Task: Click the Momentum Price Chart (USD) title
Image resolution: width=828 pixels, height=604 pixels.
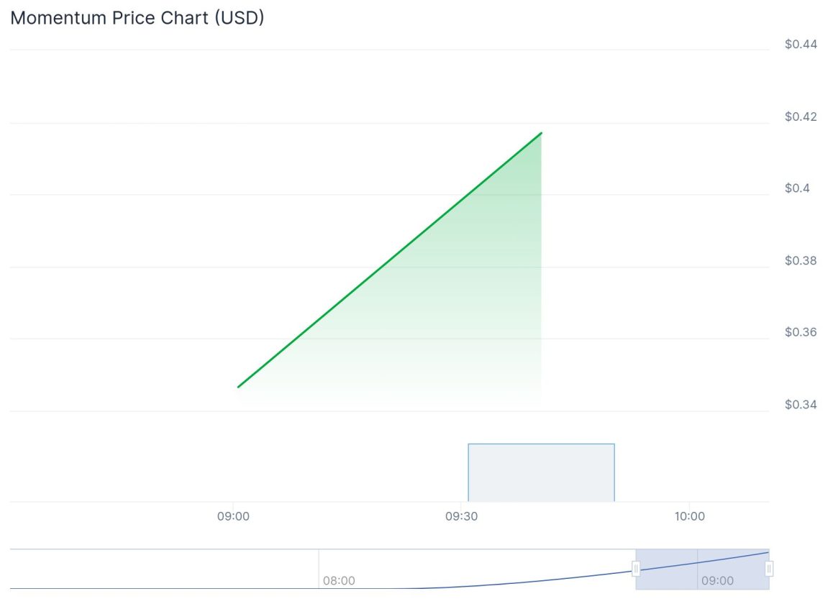Action: 137,18
